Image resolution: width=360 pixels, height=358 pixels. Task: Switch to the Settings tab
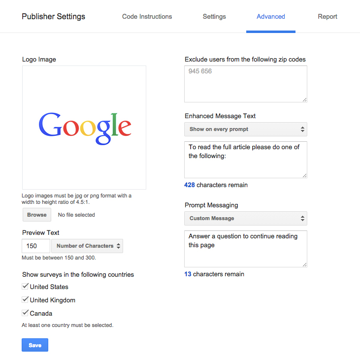click(x=214, y=17)
